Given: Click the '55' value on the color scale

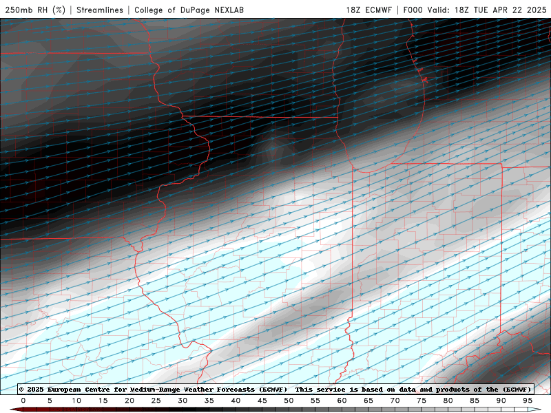Looking at the screenshot, I should [x=315, y=401].
